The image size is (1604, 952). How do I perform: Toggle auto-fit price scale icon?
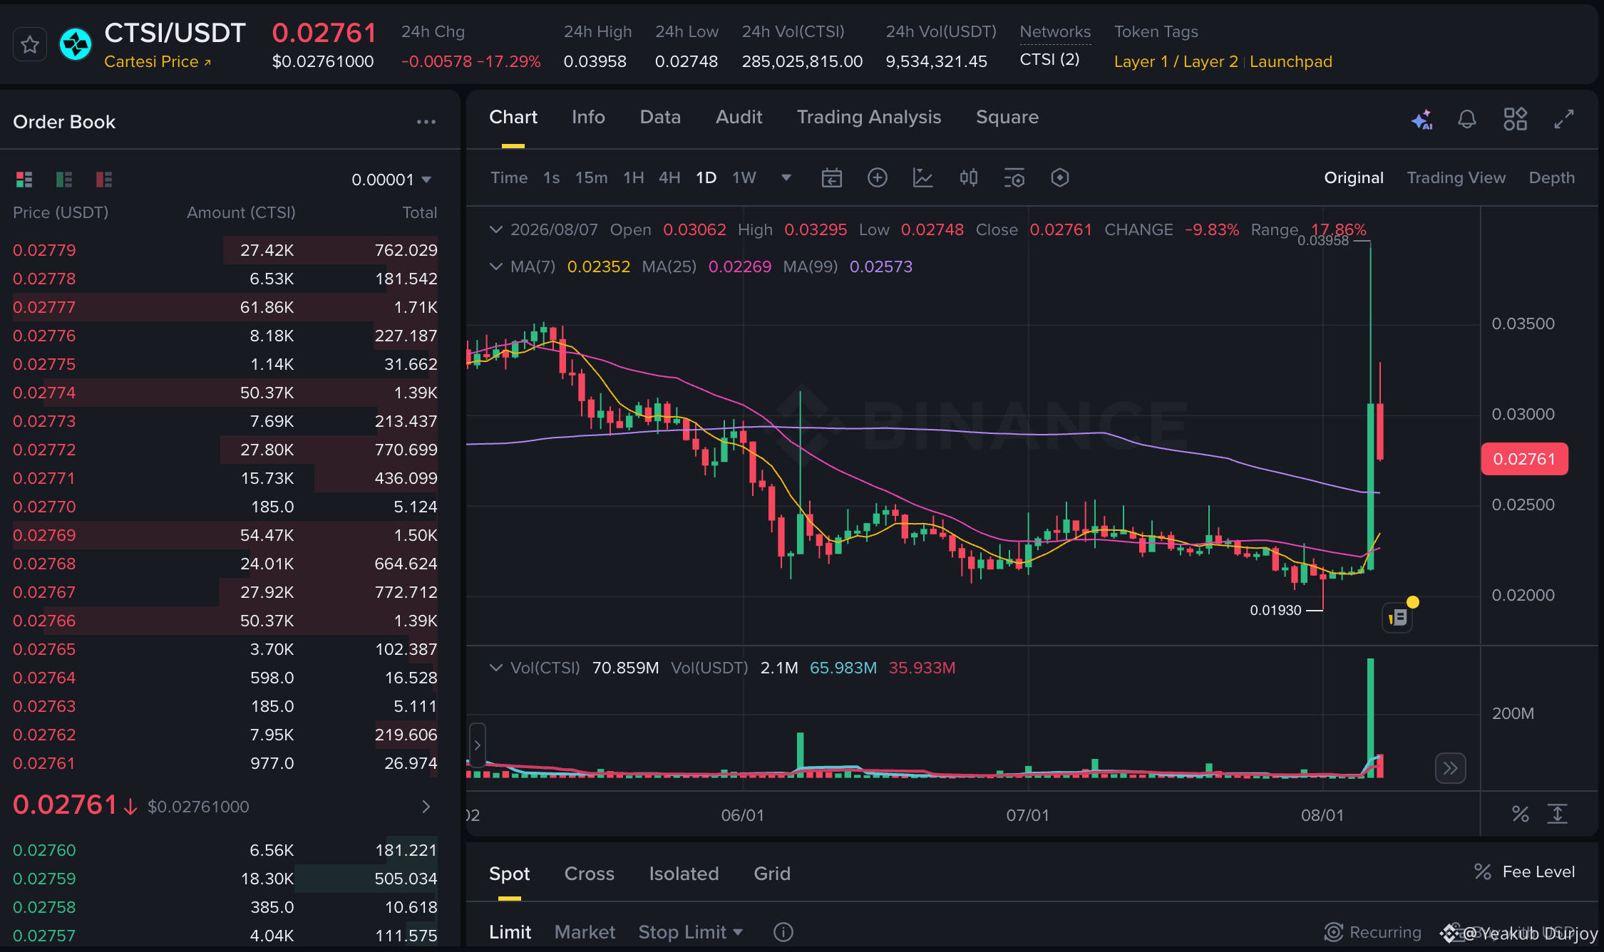[1558, 814]
